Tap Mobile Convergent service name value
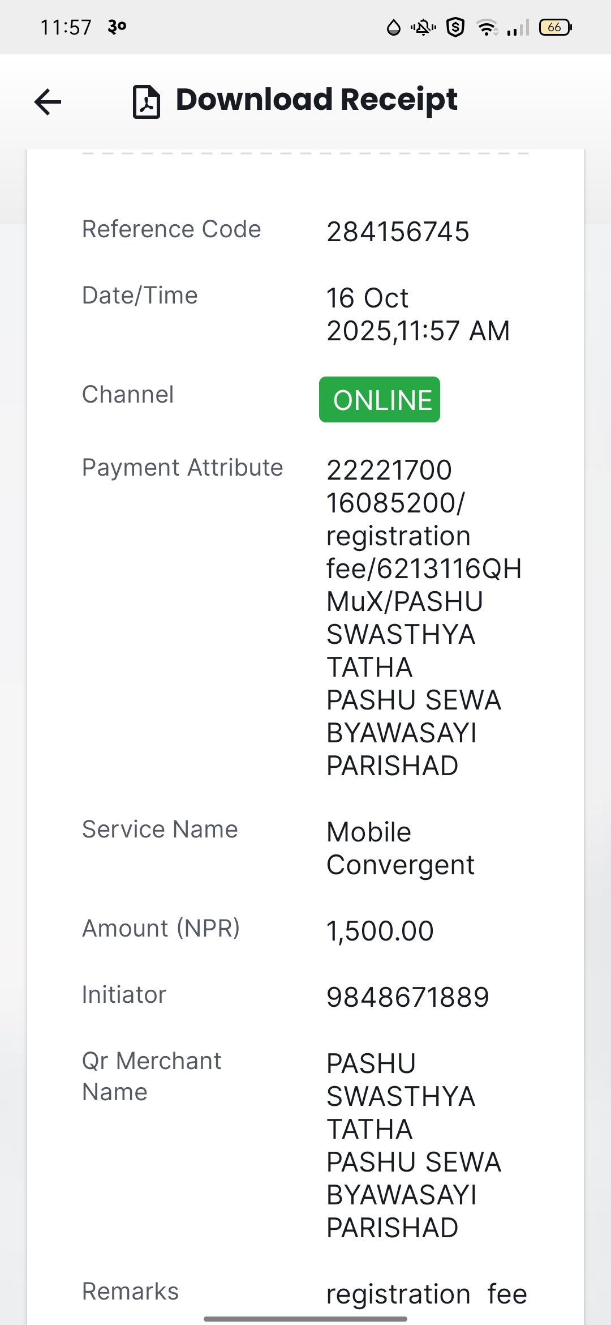 pyautogui.click(x=401, y=849)
